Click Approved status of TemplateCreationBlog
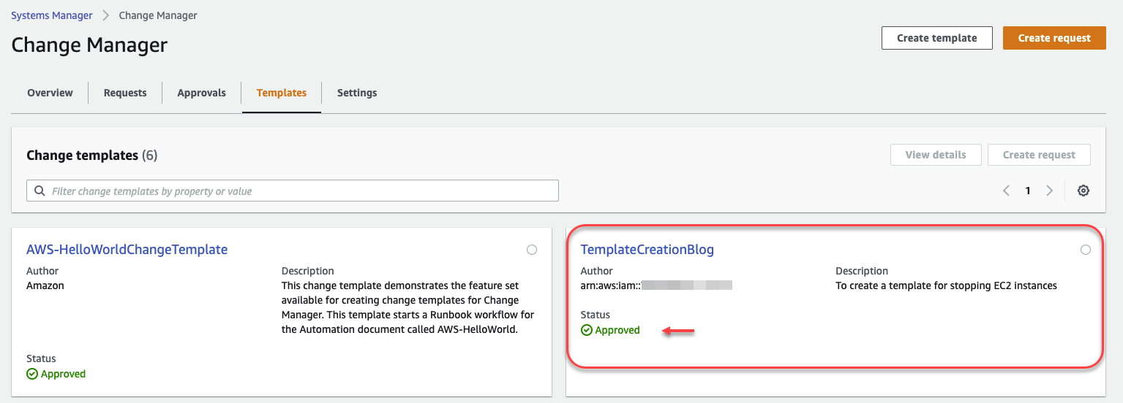This screenshot has width=1123, height=403. click(x=610, y=330)
